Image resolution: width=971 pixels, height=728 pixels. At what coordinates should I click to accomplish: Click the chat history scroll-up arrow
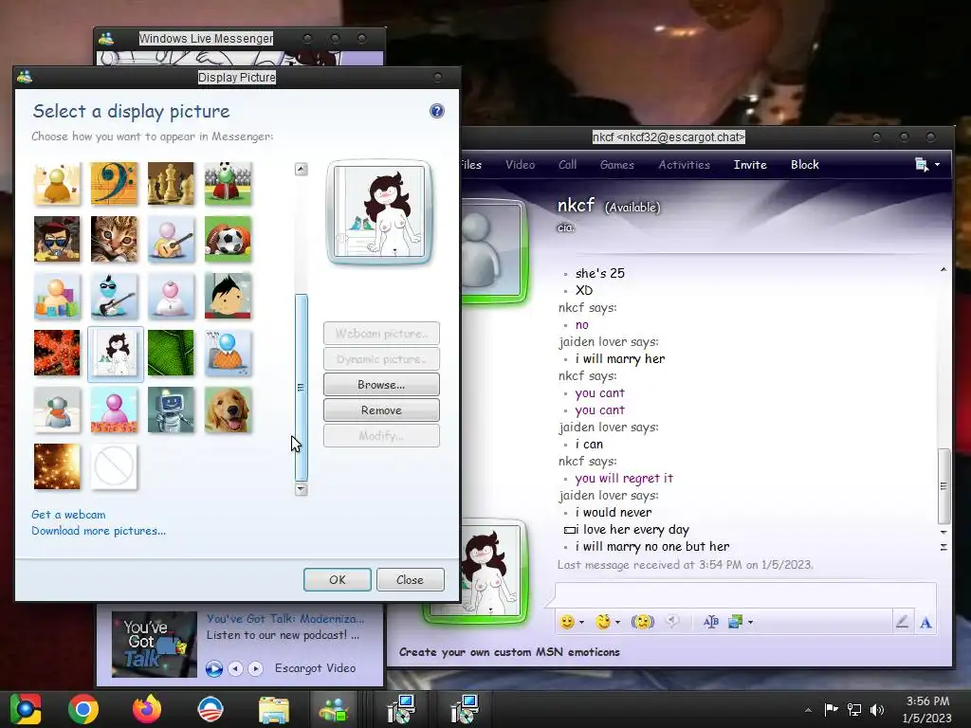(x=944, y=270)
